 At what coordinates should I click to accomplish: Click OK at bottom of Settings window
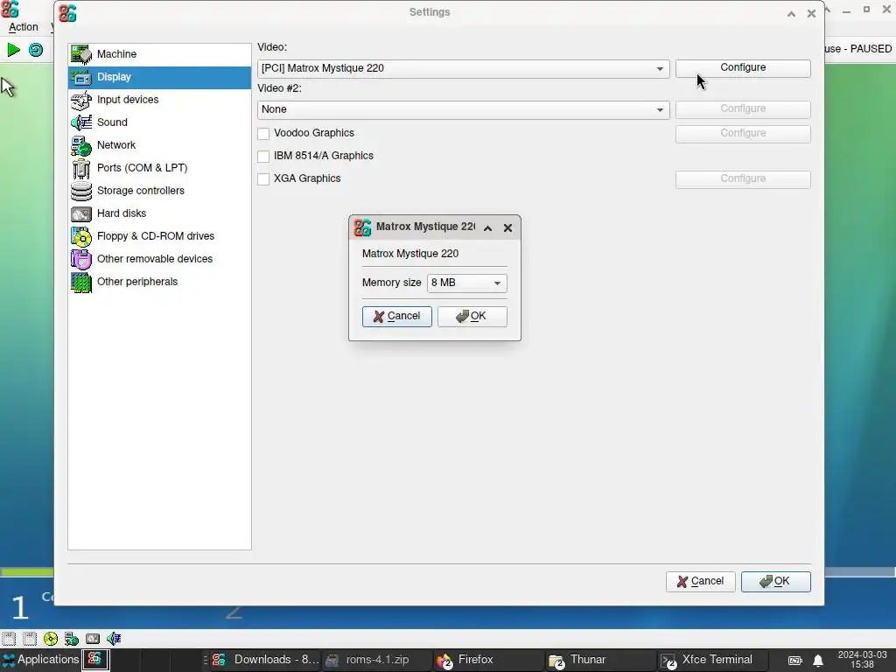[x=775, y=582]
